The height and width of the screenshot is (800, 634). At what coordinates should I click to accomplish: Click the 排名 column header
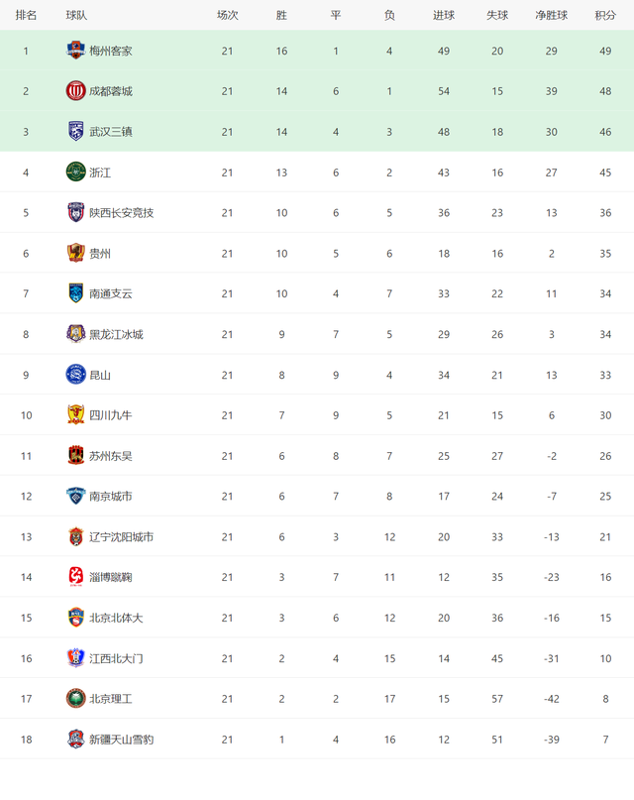click(x=26, y=15)
